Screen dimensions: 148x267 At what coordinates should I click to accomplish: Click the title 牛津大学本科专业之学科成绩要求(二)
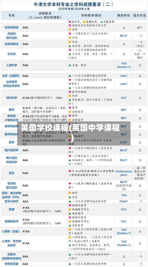click(74, 4)
